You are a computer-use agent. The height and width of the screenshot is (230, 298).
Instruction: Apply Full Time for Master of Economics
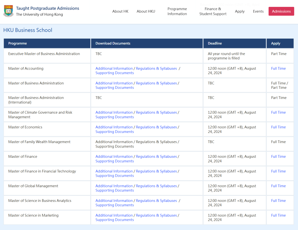(278, 127)
